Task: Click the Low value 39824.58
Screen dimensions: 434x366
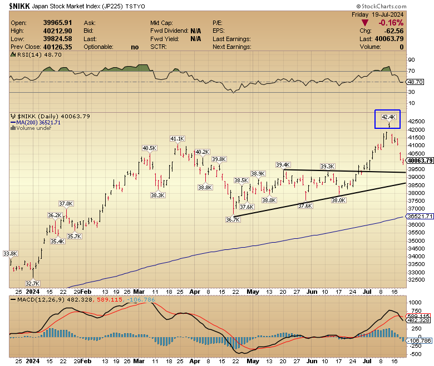Action: [x=57, y=39]
